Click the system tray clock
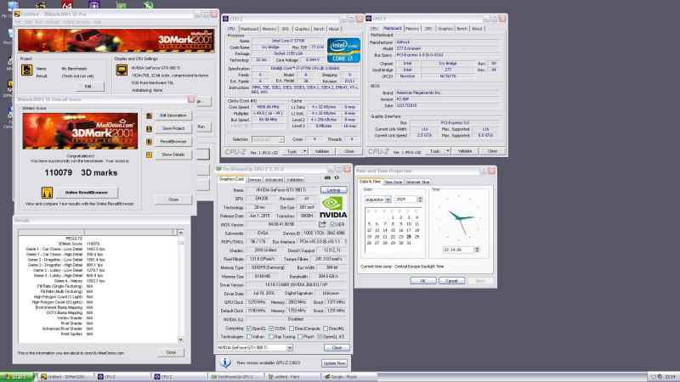Screen dimensions: 680x382 670,377
